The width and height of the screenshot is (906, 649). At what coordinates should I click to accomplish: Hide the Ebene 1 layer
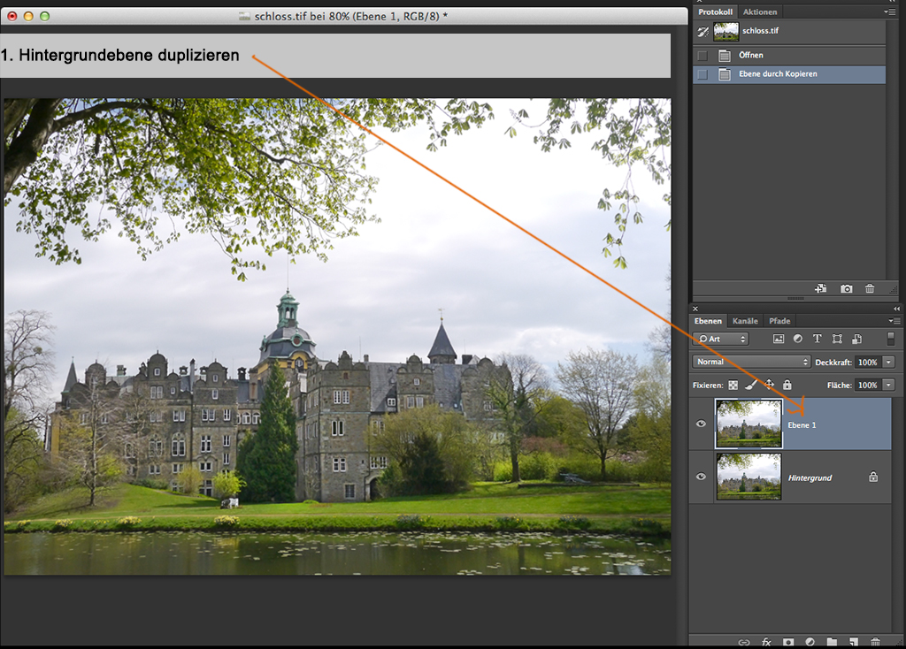702,424
